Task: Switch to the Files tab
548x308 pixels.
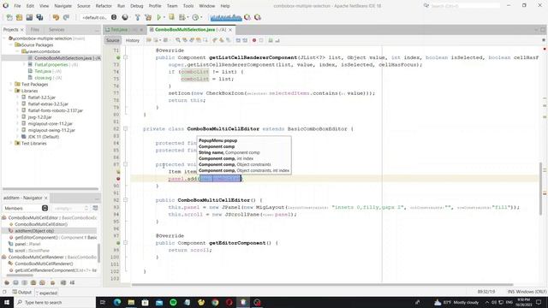Action: (35, 30)
